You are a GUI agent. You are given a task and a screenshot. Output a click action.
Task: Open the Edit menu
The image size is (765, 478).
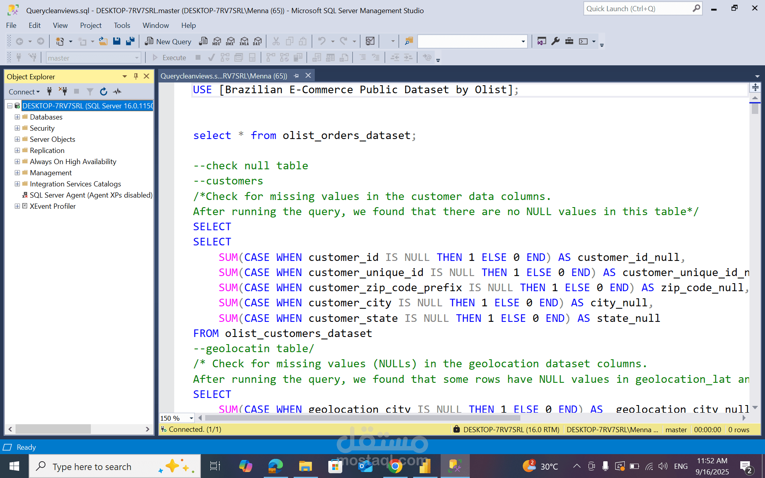(x=35, y=25)
